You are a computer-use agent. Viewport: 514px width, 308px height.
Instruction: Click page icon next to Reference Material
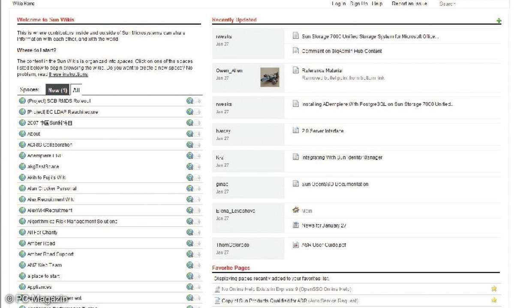click(x=296, y=70)
